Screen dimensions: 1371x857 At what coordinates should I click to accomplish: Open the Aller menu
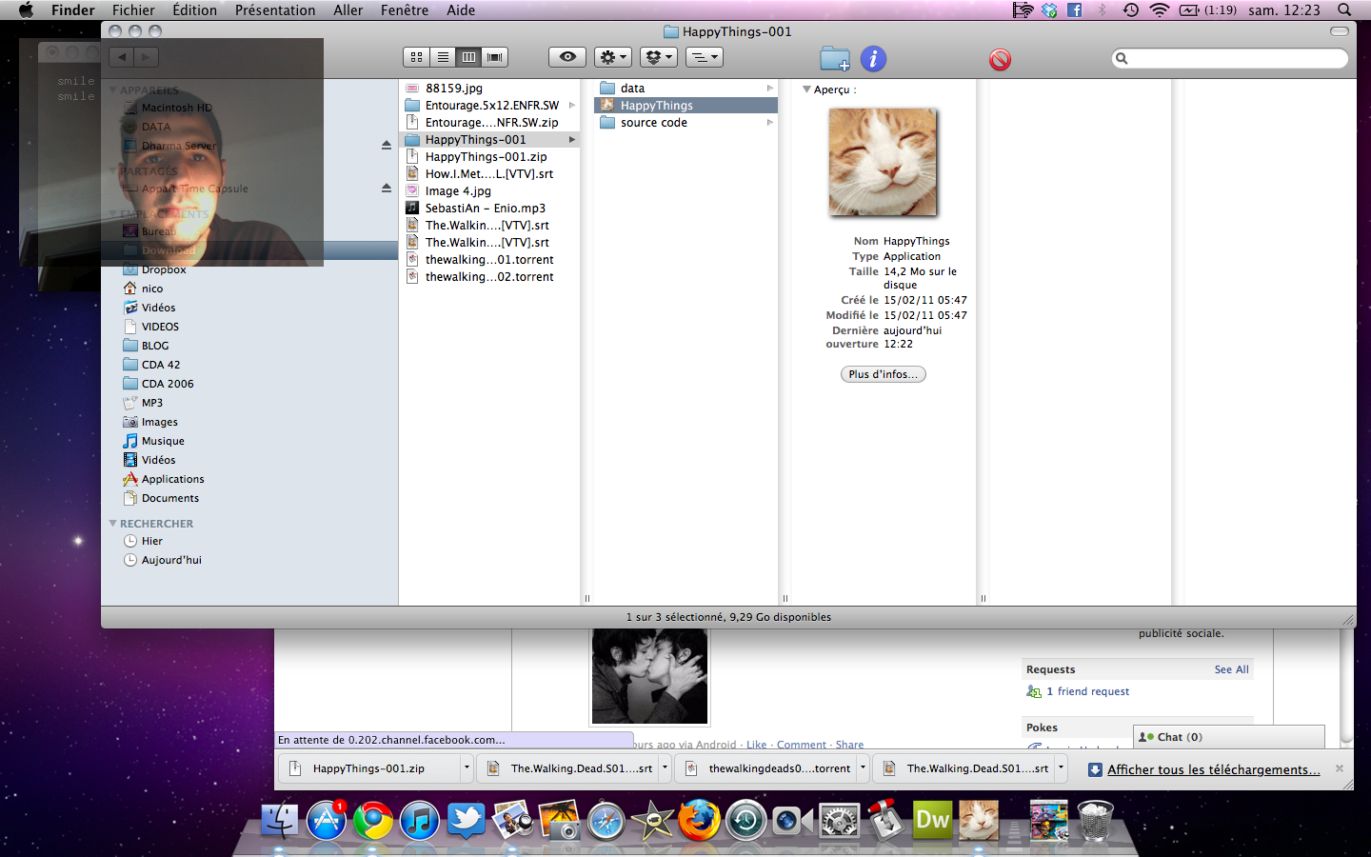click(x=348, y=10)
